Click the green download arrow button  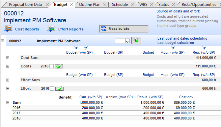pos(136,41)
